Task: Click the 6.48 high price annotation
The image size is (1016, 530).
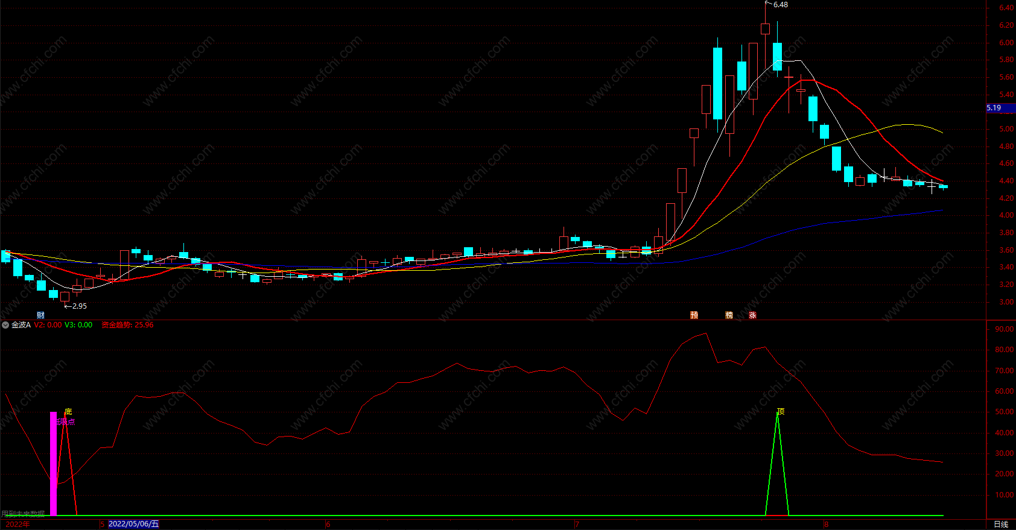Action: 781,5
